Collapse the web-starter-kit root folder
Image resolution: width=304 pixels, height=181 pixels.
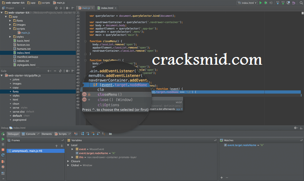[2, 13]
